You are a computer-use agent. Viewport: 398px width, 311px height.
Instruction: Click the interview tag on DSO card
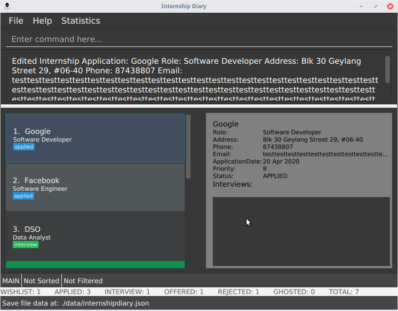(25, 245)
